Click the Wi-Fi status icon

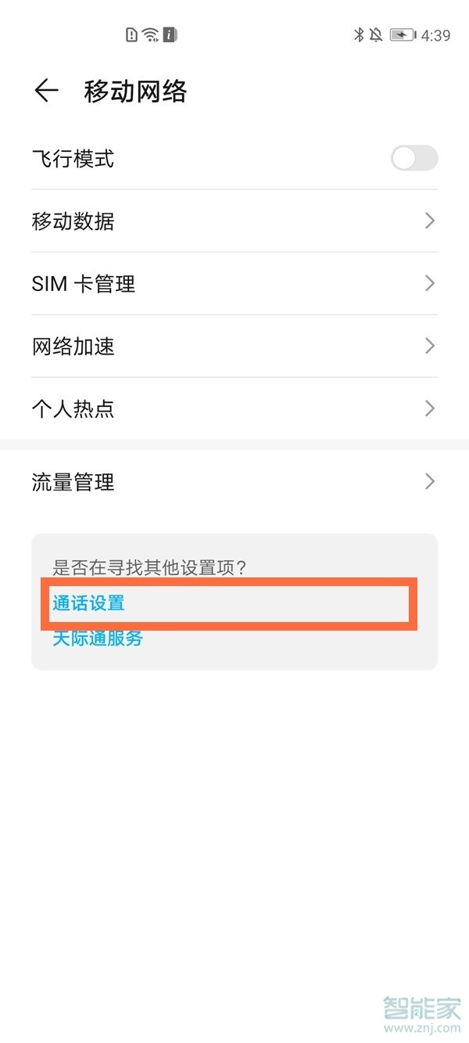tap(149, 34)
